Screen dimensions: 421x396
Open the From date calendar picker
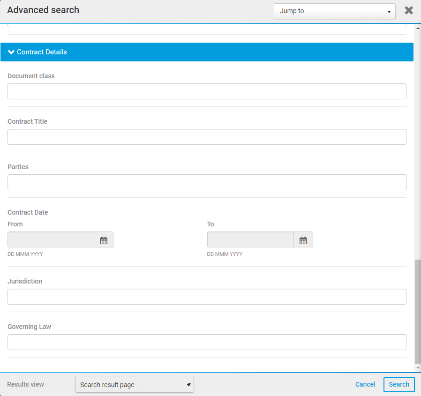pos(104,240)
